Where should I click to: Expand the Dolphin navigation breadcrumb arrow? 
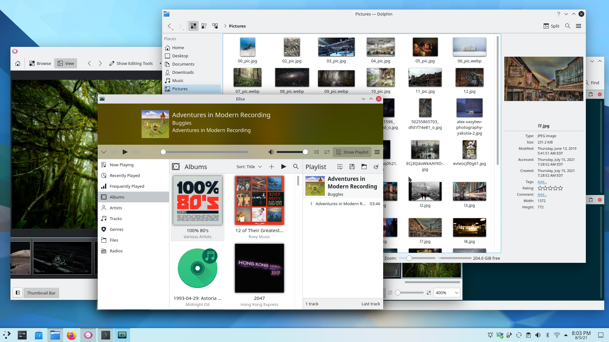tap(225, 26)
